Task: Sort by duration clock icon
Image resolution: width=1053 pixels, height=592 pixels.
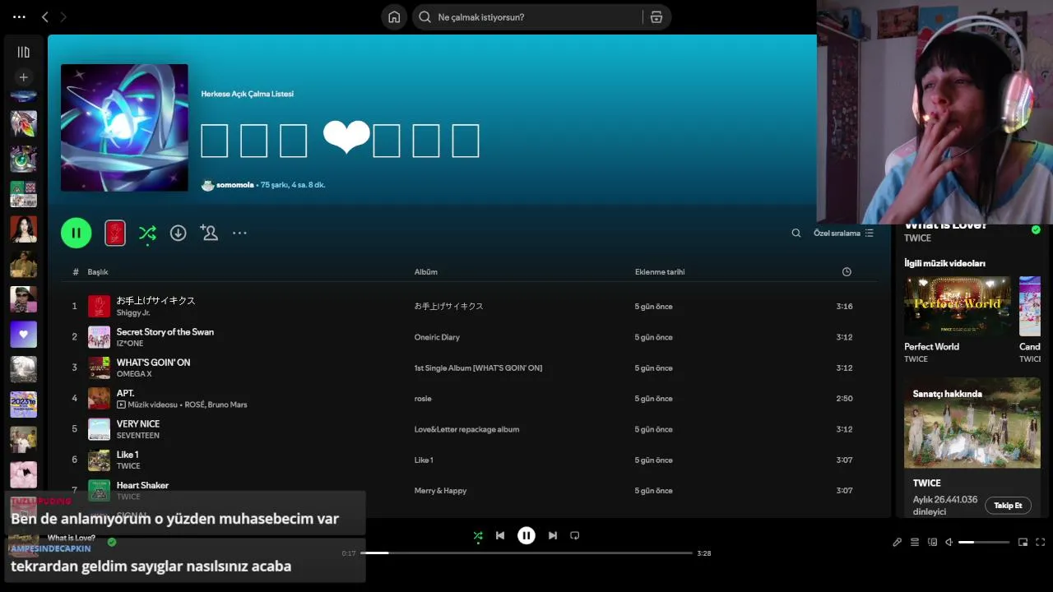Action: [x=847, y=272]
